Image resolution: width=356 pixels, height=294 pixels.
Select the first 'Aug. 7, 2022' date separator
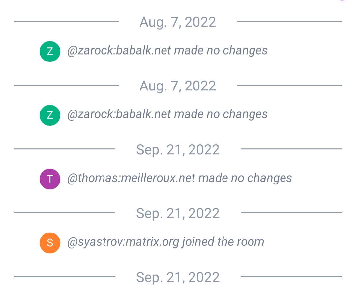click(x=178, y=22)
